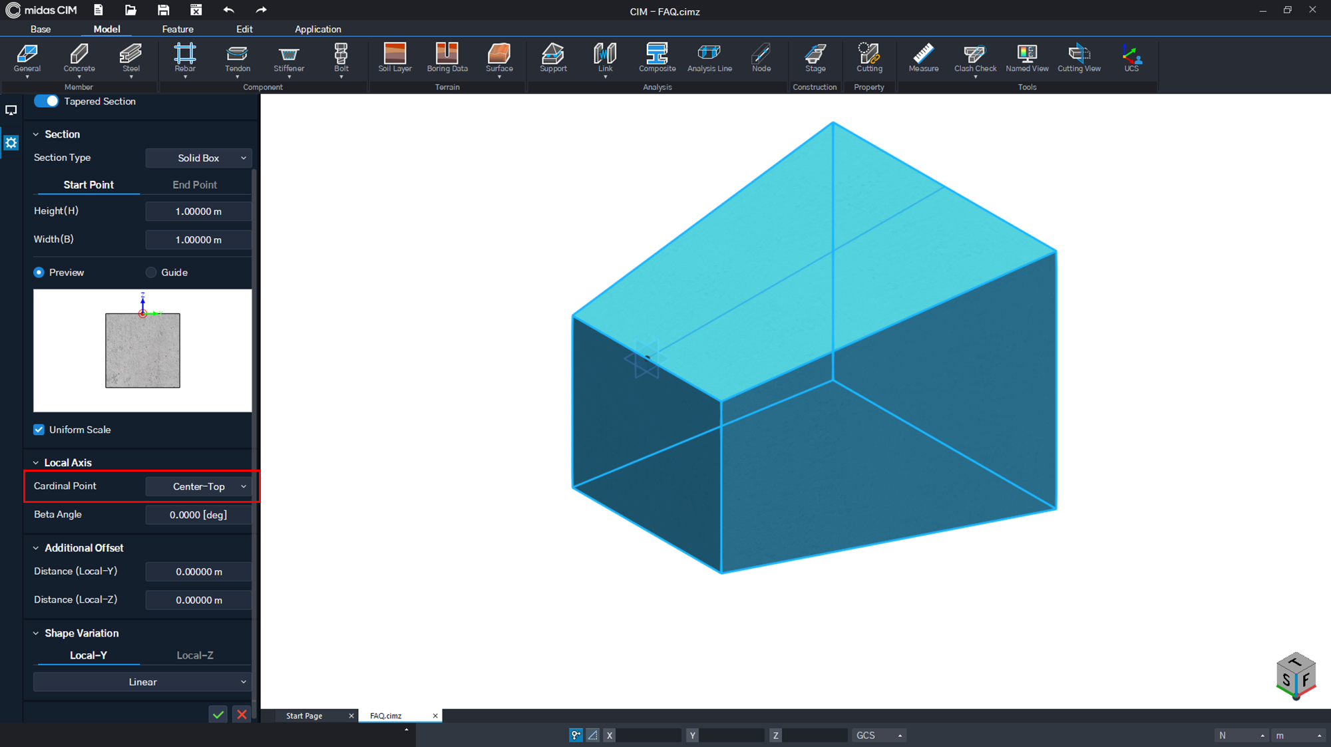Image resolution: width=1331 pixels, height=747 pixels.
Task: Cancel with the red X button
Action: pos(242,714)
